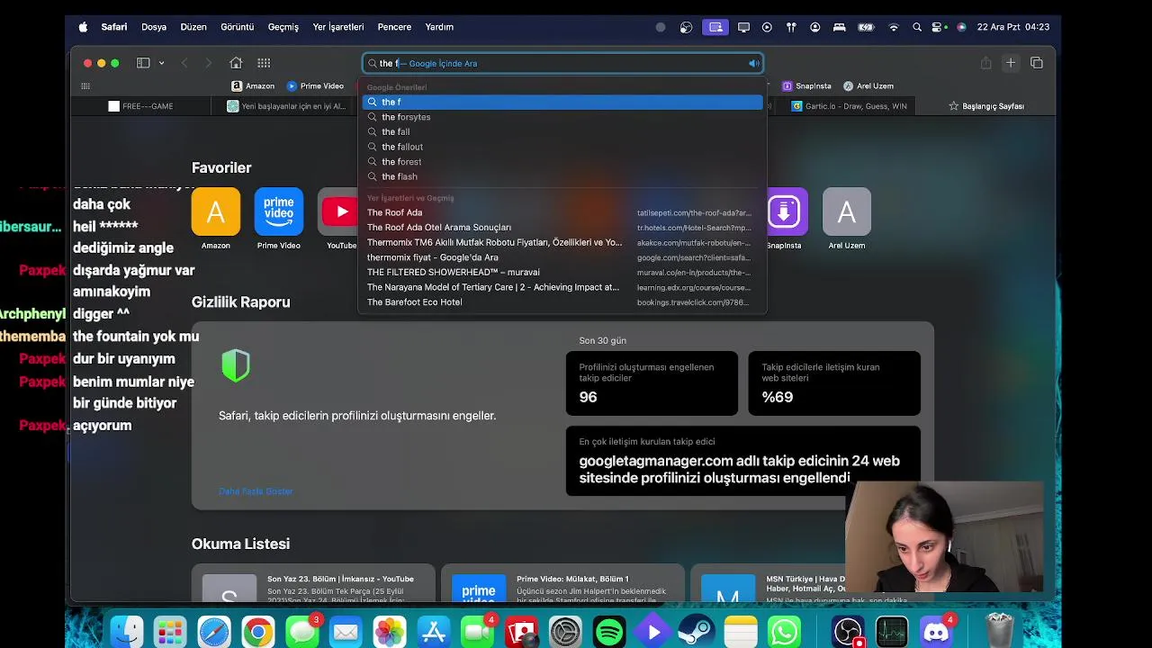Click the Wi-Fi icon in menu bar
Viewport: 1152px width, 648px height.
click(894, 27)
